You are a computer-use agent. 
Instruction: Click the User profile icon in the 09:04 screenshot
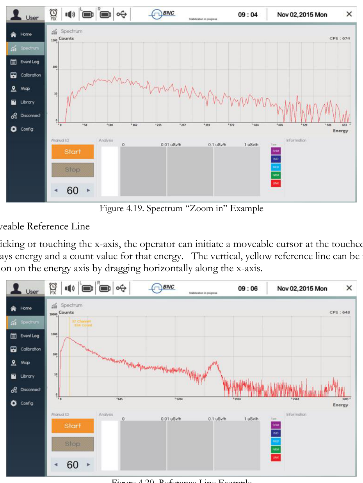point(16,15)
